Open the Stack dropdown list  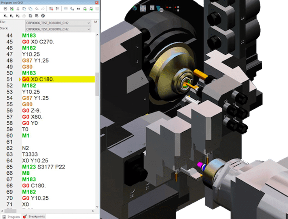click(x=58, y=29)
